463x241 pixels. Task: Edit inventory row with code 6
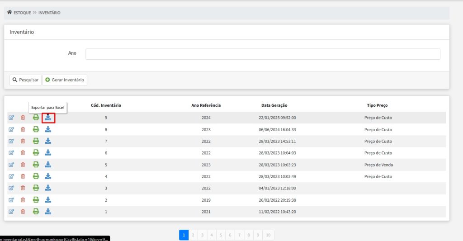coord(11,153)
